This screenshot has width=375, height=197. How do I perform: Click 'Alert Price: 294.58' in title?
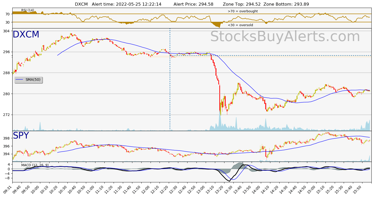point(193,4)
